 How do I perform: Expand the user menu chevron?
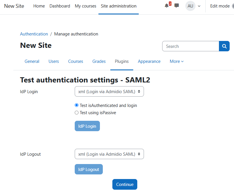(x=199, y=6)
